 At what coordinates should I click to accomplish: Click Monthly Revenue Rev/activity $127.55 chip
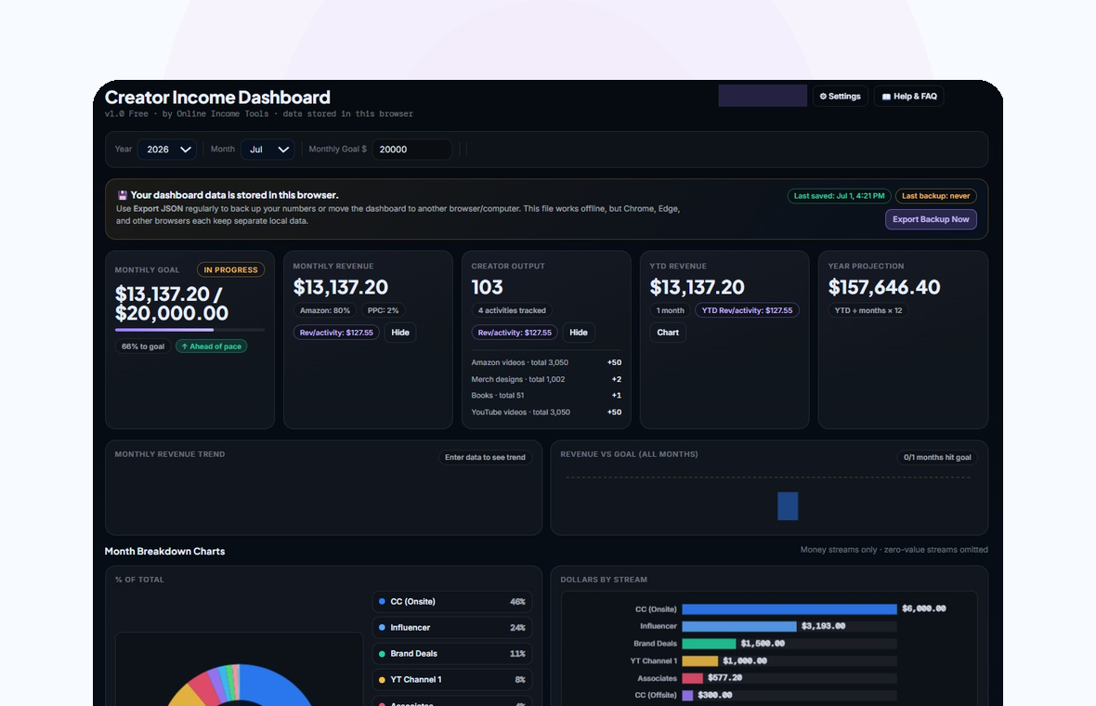pyautogui.click(x=336, y=333)
